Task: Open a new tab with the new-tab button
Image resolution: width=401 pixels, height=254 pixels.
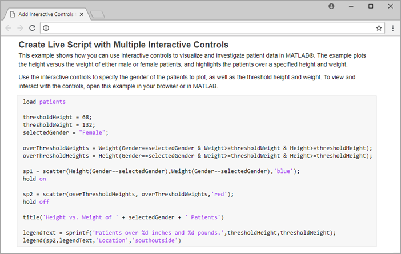Action: pyautogui.click(x=98, y=15)
